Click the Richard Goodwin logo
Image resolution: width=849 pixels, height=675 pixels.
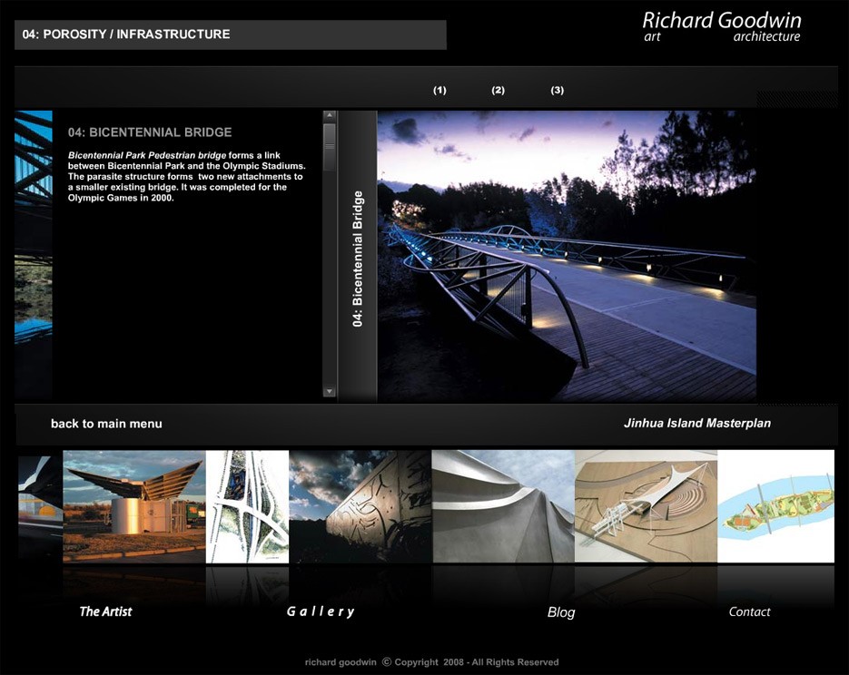click(722, 26)
